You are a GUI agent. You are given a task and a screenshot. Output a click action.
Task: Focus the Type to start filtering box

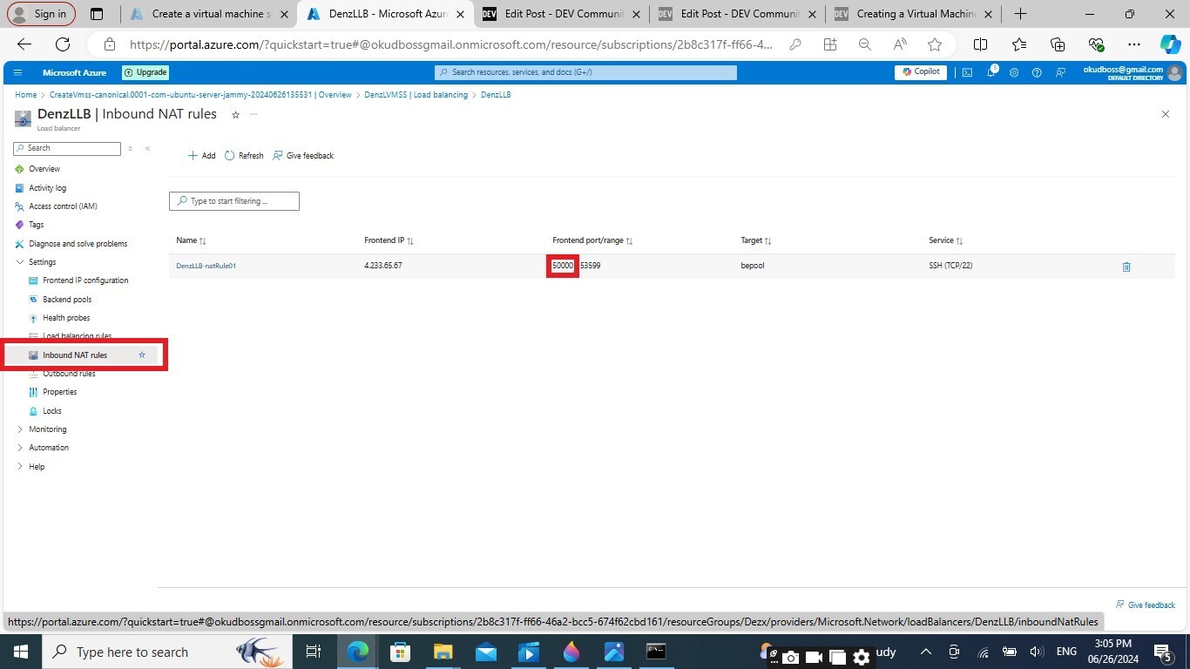(x=234, y=201)
